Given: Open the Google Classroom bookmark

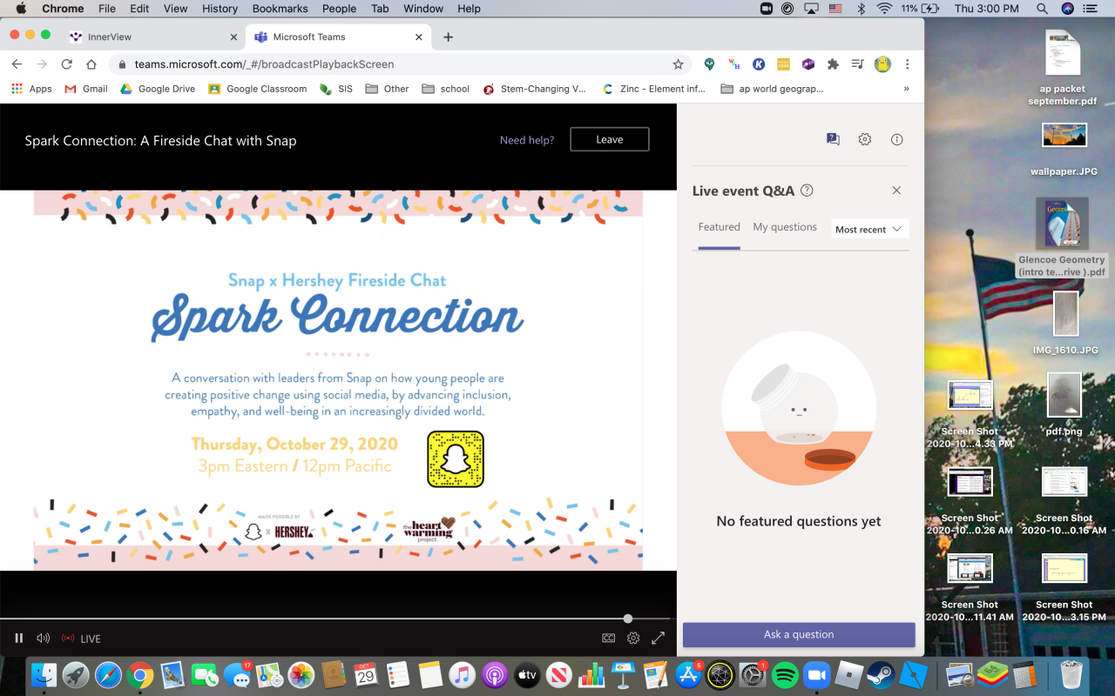Looking at the screenshot, I should coord(258,89).
